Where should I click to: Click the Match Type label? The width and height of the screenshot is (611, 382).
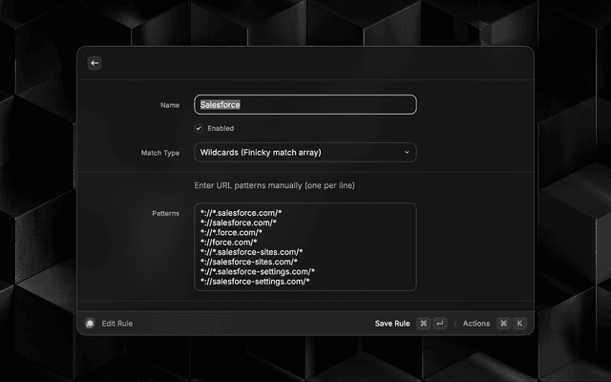(x=160, y=153)
